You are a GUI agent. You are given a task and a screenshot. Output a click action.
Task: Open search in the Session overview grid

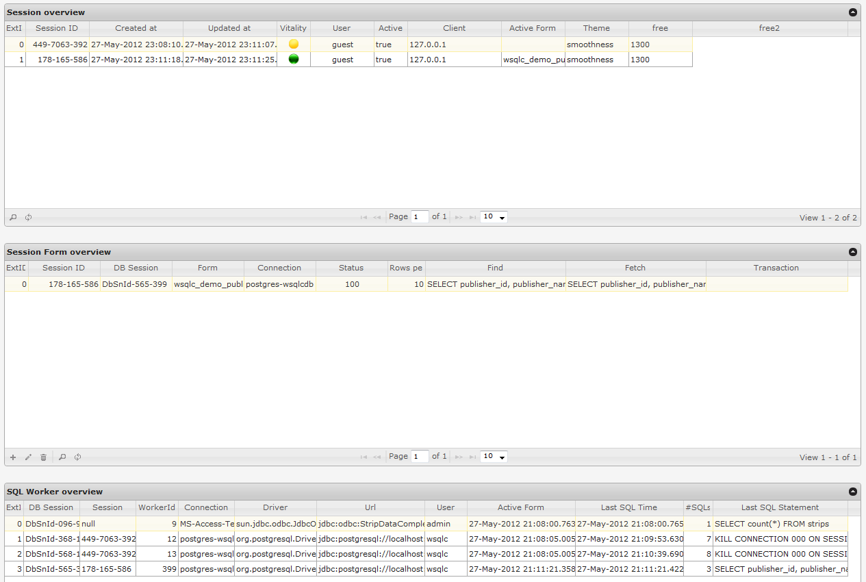coord(12,217)
